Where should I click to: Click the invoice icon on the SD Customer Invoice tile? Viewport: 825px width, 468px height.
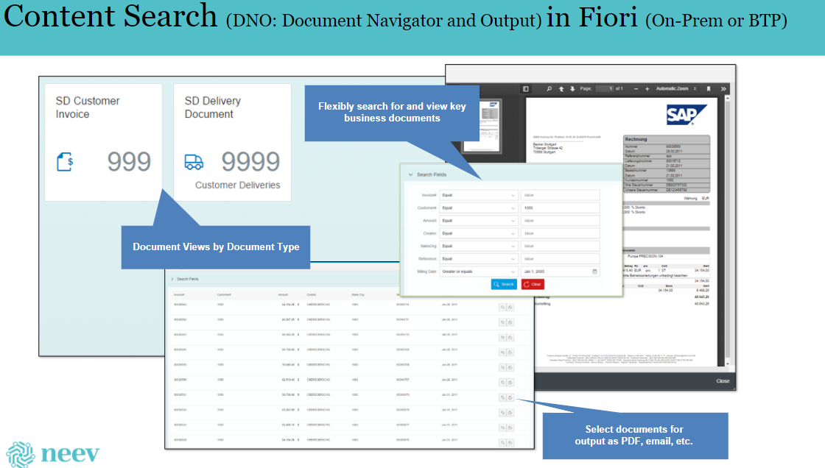[65, 161]
